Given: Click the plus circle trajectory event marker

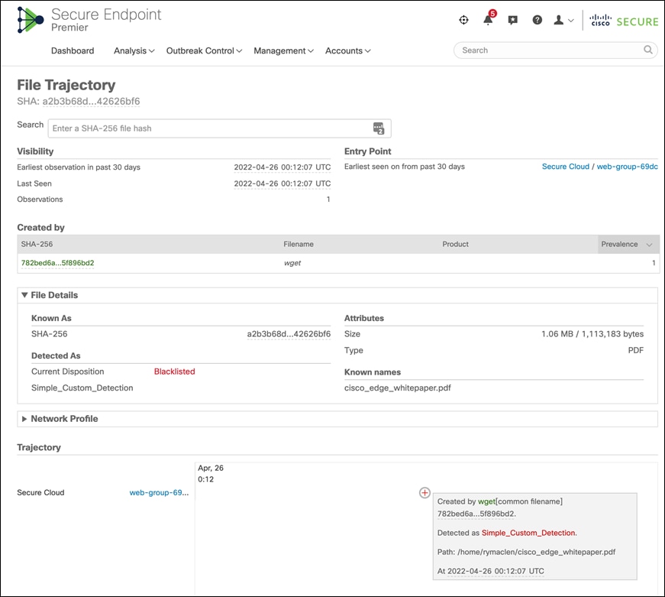Looking at the screenshot, I should pos(425,492).
